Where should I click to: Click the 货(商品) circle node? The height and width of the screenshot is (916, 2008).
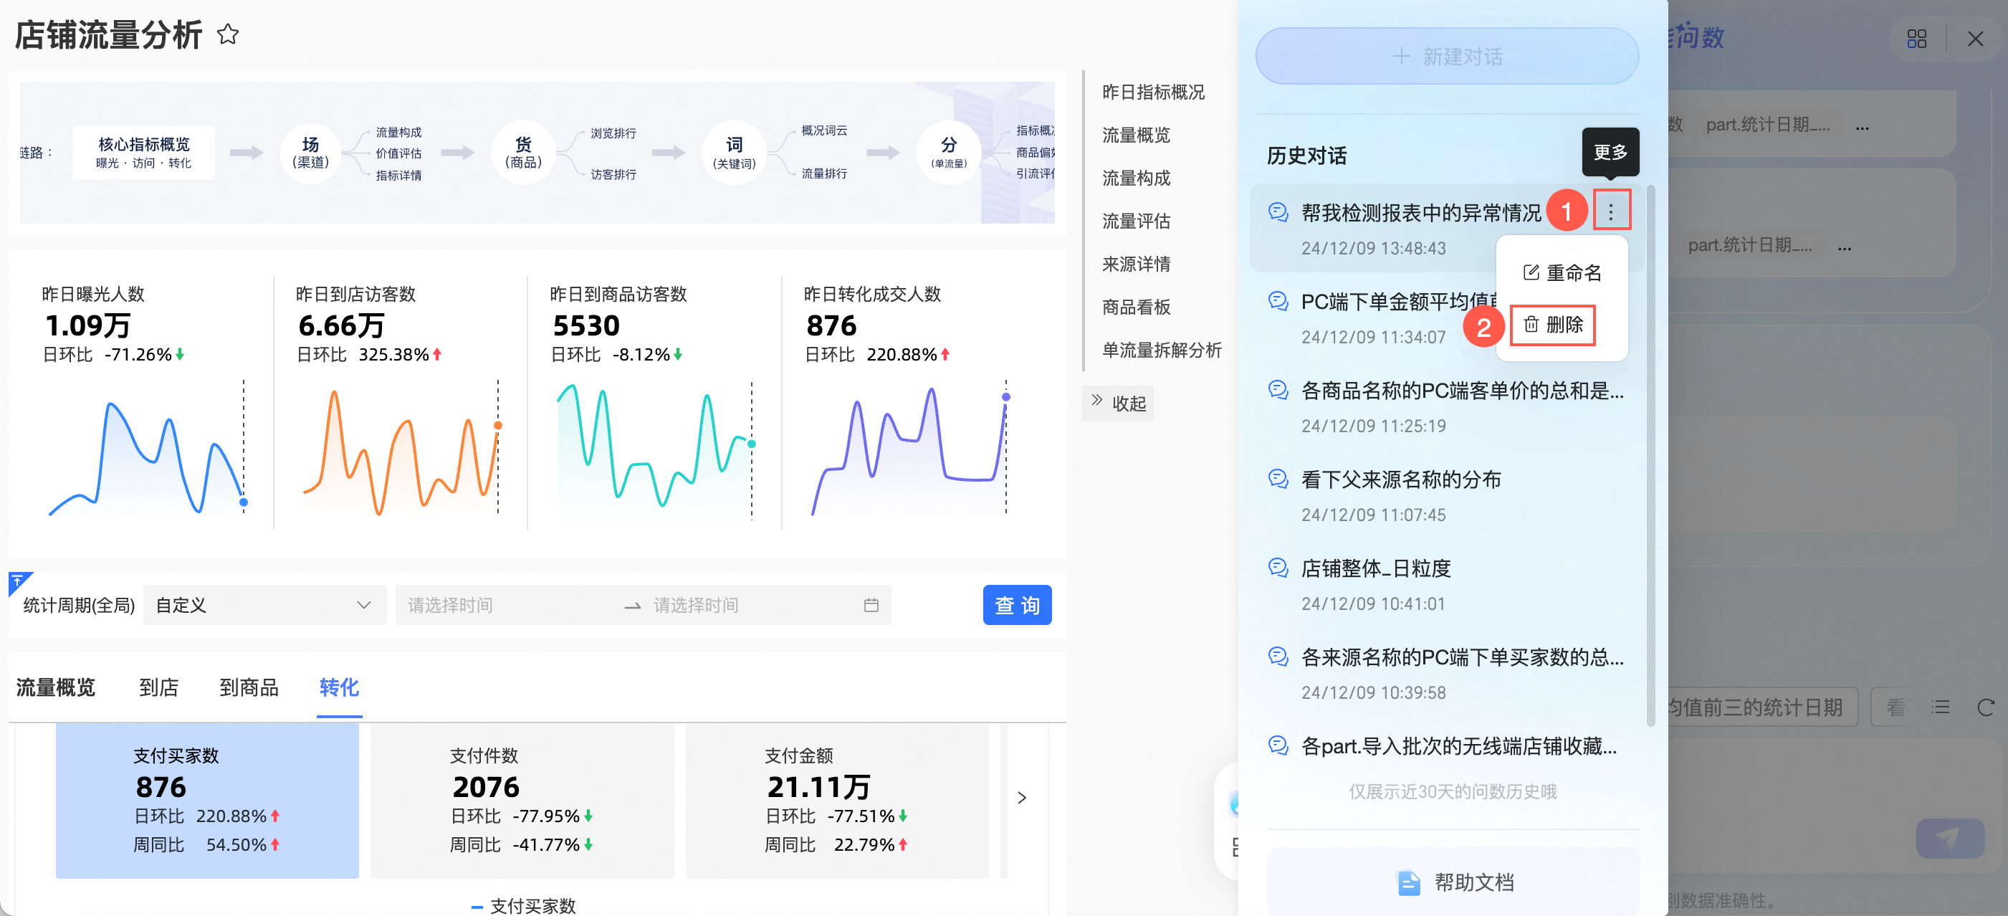point(523,152)
